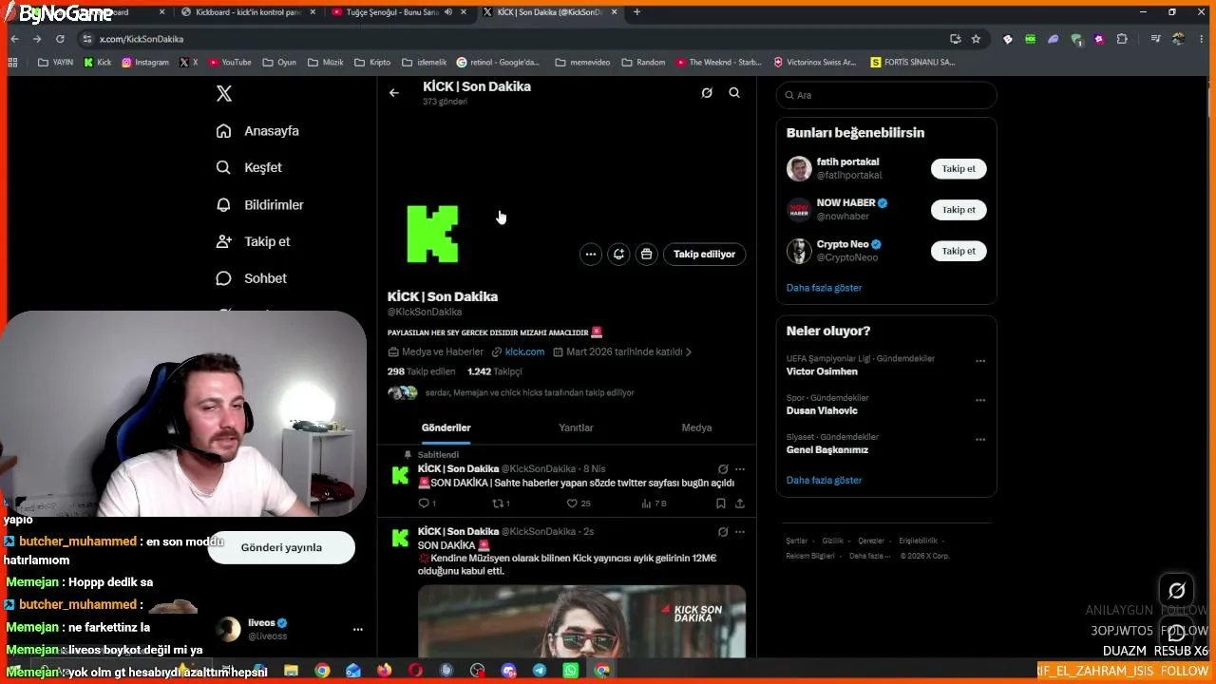The height and width of the screenshot is (684, 1216).
Task: Reload the page in the browser
Action: pyautogui.click(x=60, y=39)
